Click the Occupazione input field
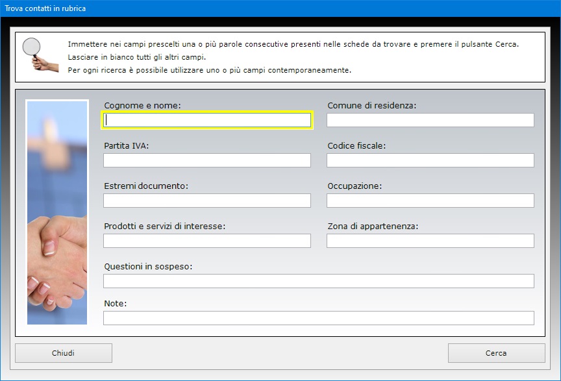 (430, 201)
